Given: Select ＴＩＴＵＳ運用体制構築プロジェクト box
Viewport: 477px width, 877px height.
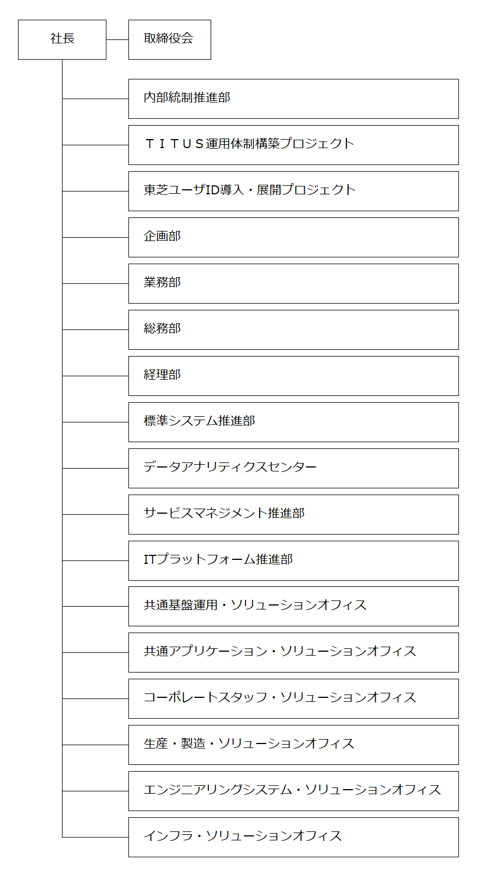Looking at the screenshot, I should [293, 145].
